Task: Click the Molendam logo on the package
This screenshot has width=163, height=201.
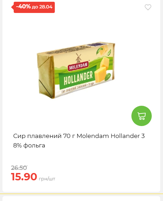Action: click(78, 66)
